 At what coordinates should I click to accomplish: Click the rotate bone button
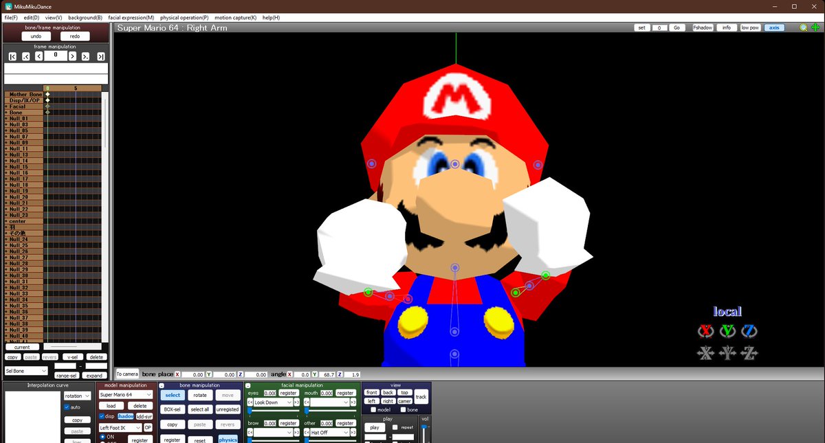pyautogui.click(x=200, y=395)
